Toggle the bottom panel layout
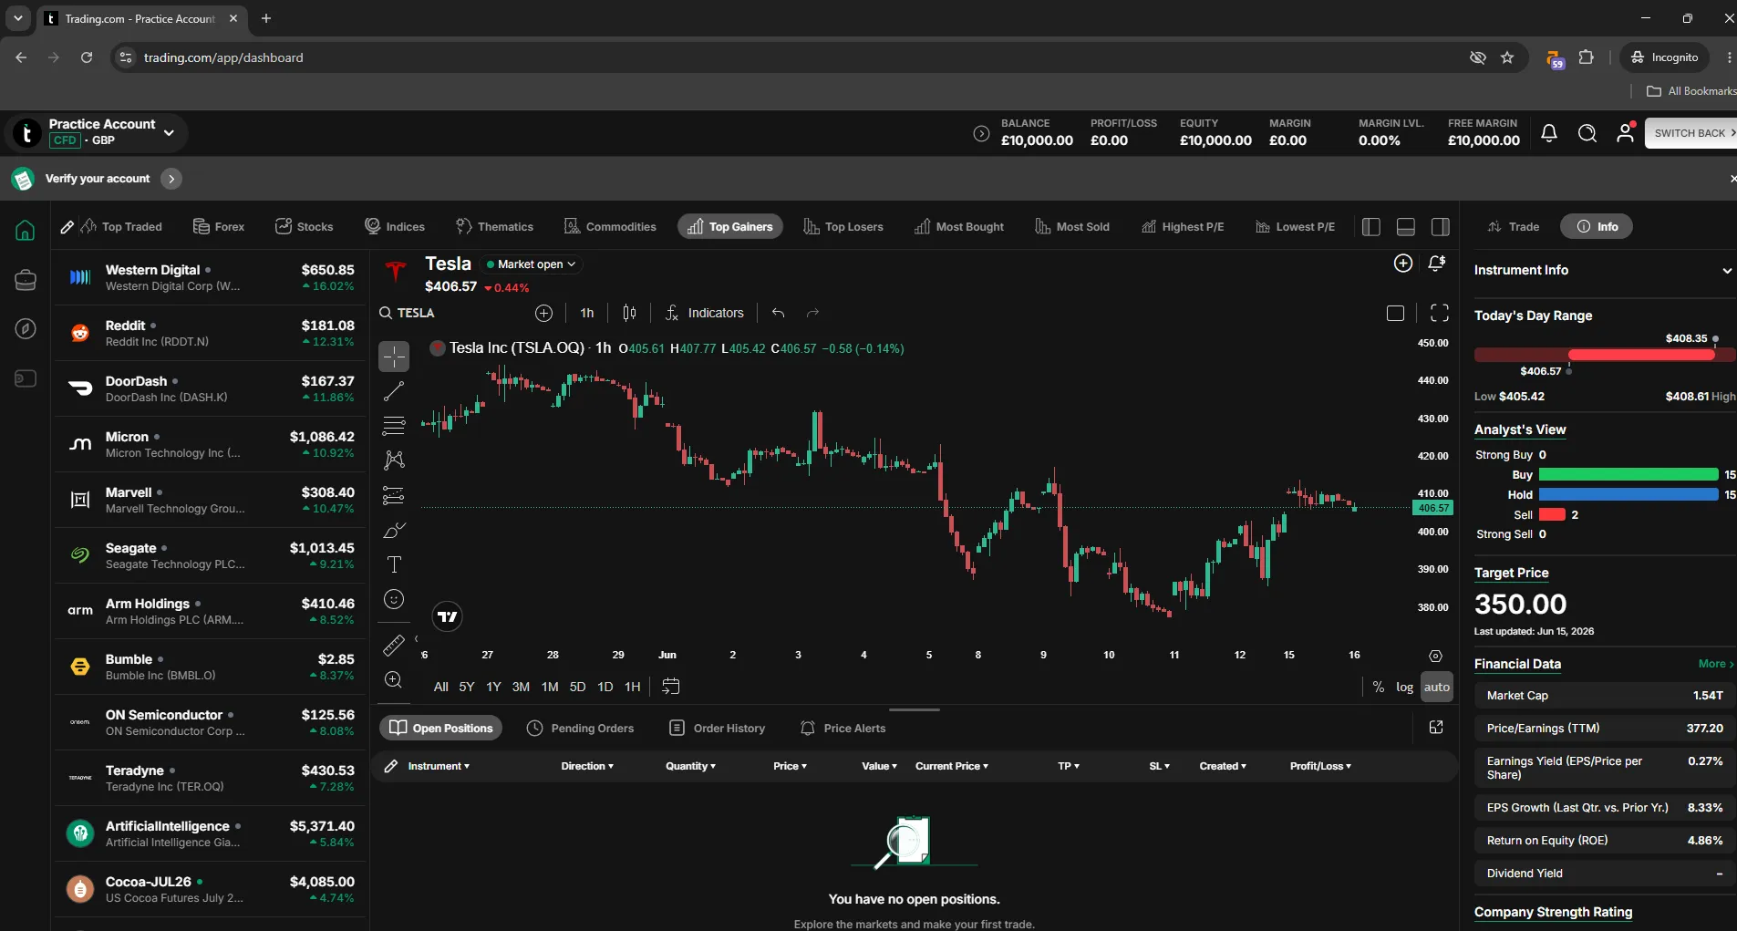The height and width of the screenshot is (931, 1737). point(1406,227)
